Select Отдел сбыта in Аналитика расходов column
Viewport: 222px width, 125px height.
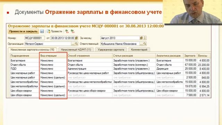pos(170,65)
